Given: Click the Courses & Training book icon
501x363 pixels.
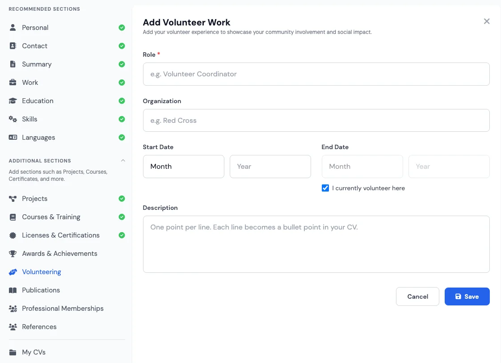Looking at the screenshot, I should click(13, 217).
